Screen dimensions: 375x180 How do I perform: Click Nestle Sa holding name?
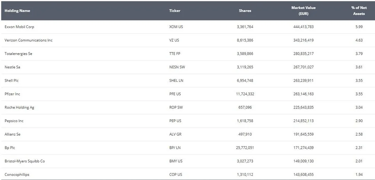point(12,67)
